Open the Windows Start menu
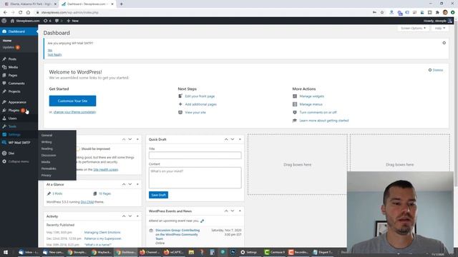 [x=6, y=252]
